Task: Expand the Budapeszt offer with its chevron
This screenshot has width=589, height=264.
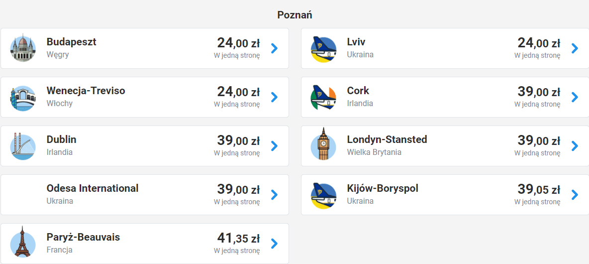Action: coord(274,48)
